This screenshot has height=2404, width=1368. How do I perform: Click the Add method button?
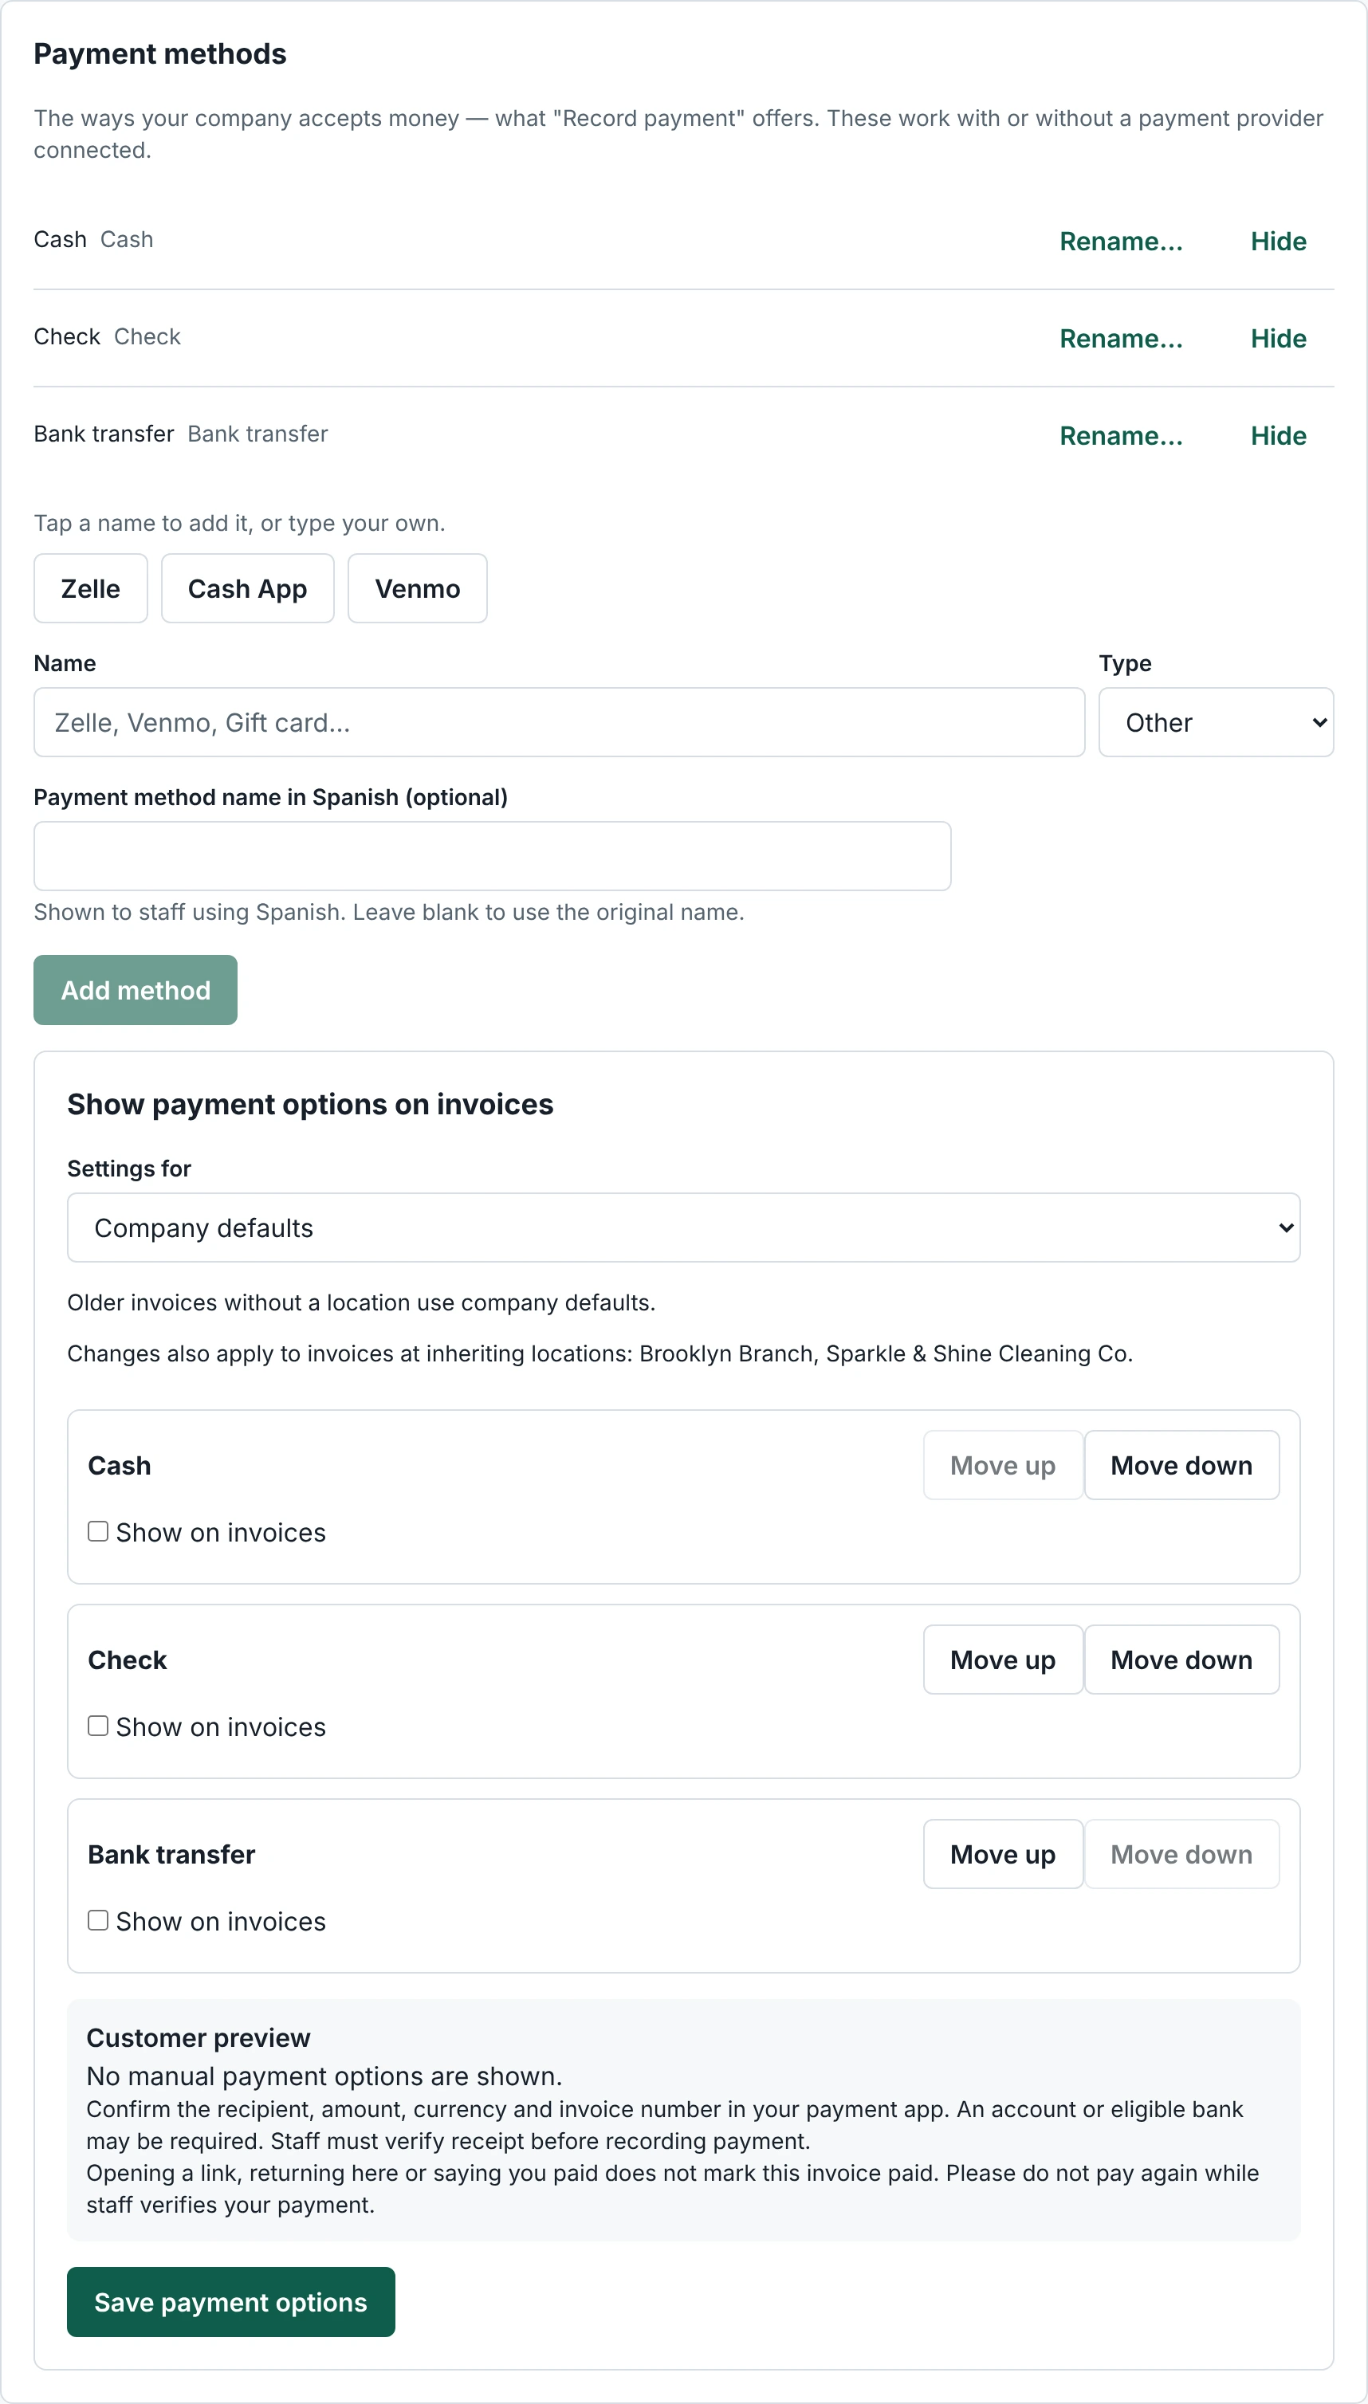(x=136, y=990)
